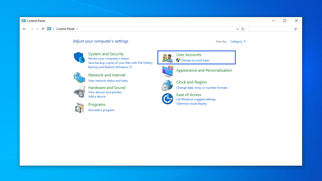Open the System and Security shield icon

point(79,58)
